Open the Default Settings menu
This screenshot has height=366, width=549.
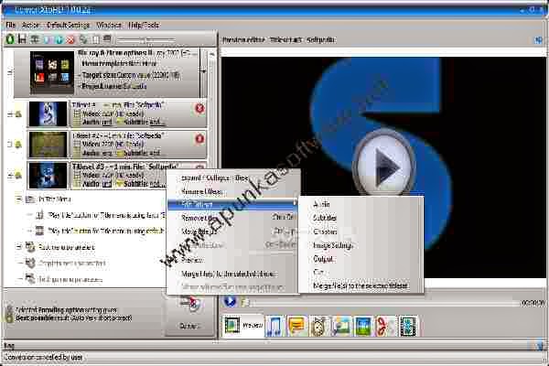[68, 26]
